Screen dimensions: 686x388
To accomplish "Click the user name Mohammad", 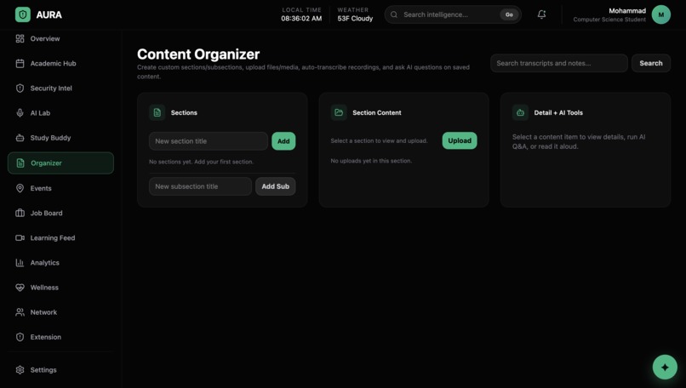I will (x=627, y=10).
